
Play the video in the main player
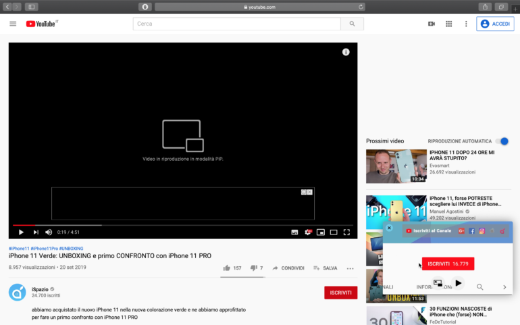[21, 232]
